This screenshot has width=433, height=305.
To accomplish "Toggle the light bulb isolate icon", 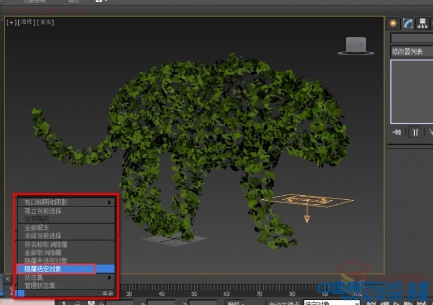I will (x=64, y=303).
